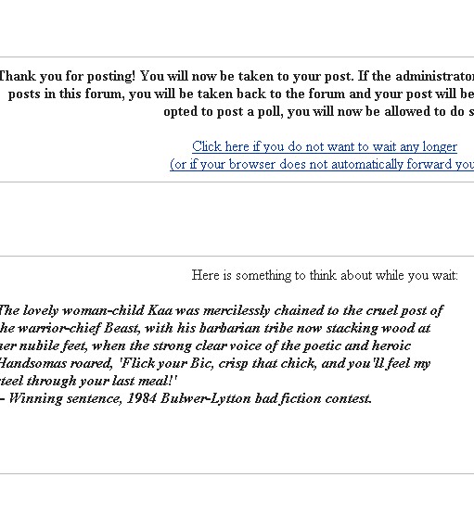
Task: Click 'Here is something to think about while you wait:'
Action: click(x=325, y=275)
